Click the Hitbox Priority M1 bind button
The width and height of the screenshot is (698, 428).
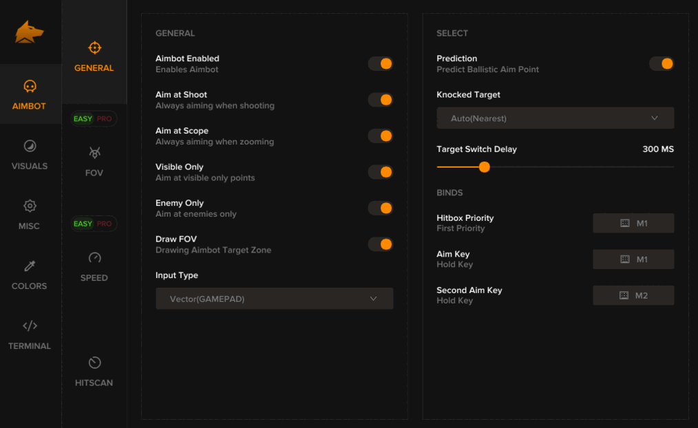(633, 224)
